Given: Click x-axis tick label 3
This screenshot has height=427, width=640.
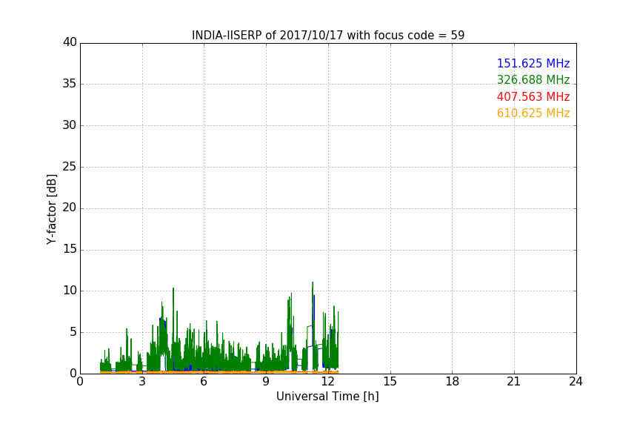Looking at the screenshot, I should (x=142, y=382).
